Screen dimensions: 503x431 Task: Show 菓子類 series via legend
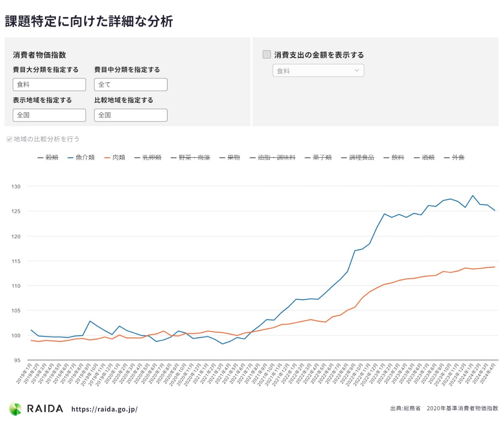[x=318, y=157]
